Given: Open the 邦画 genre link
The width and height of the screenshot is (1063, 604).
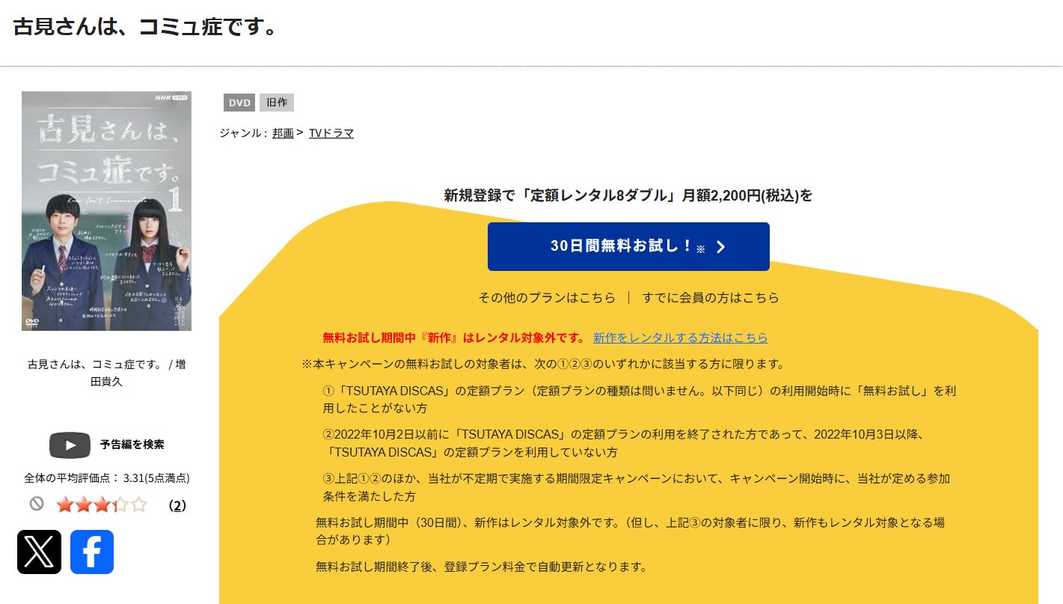Looking at the screenshot, I should click(x=283, y=133).
